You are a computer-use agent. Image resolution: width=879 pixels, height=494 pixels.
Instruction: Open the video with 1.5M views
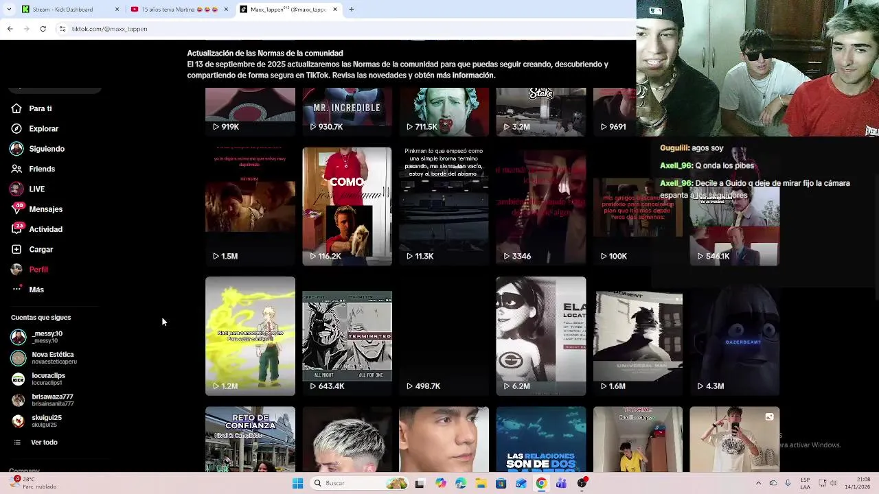[x=250, y=206]
